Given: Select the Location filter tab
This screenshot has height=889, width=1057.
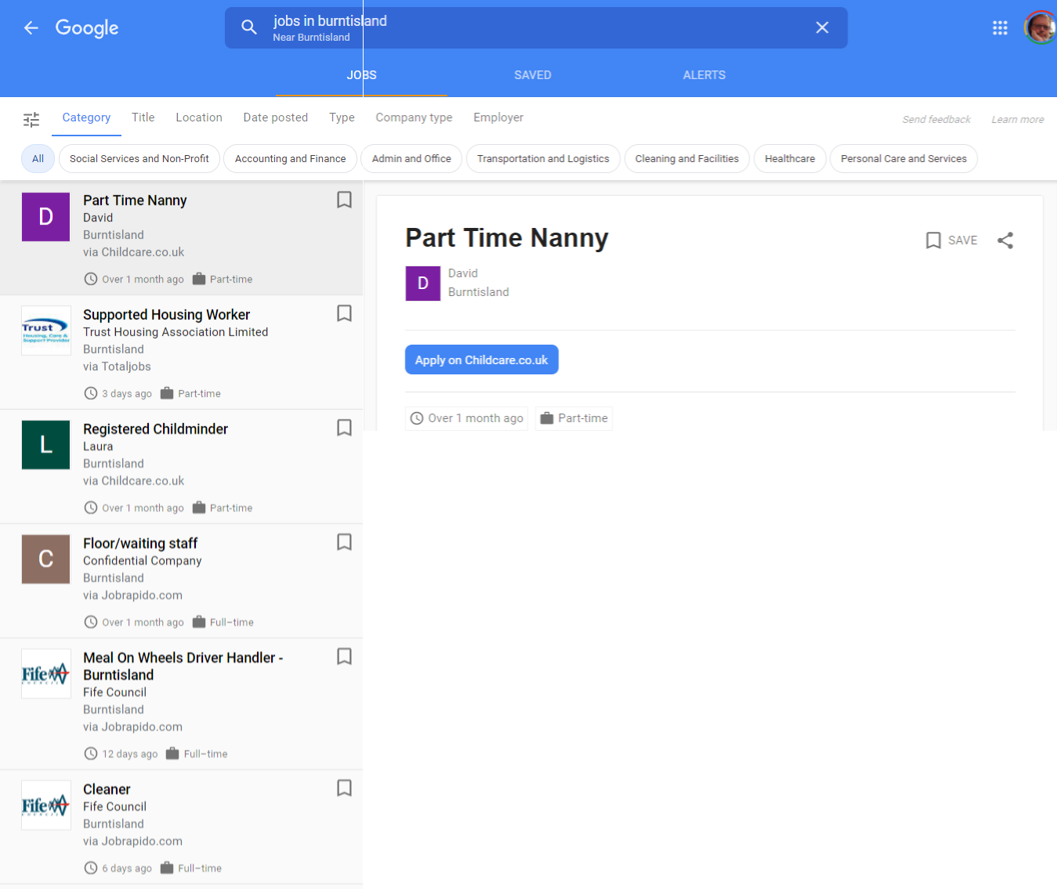Looking at the screenshot, I should (199, 117).
